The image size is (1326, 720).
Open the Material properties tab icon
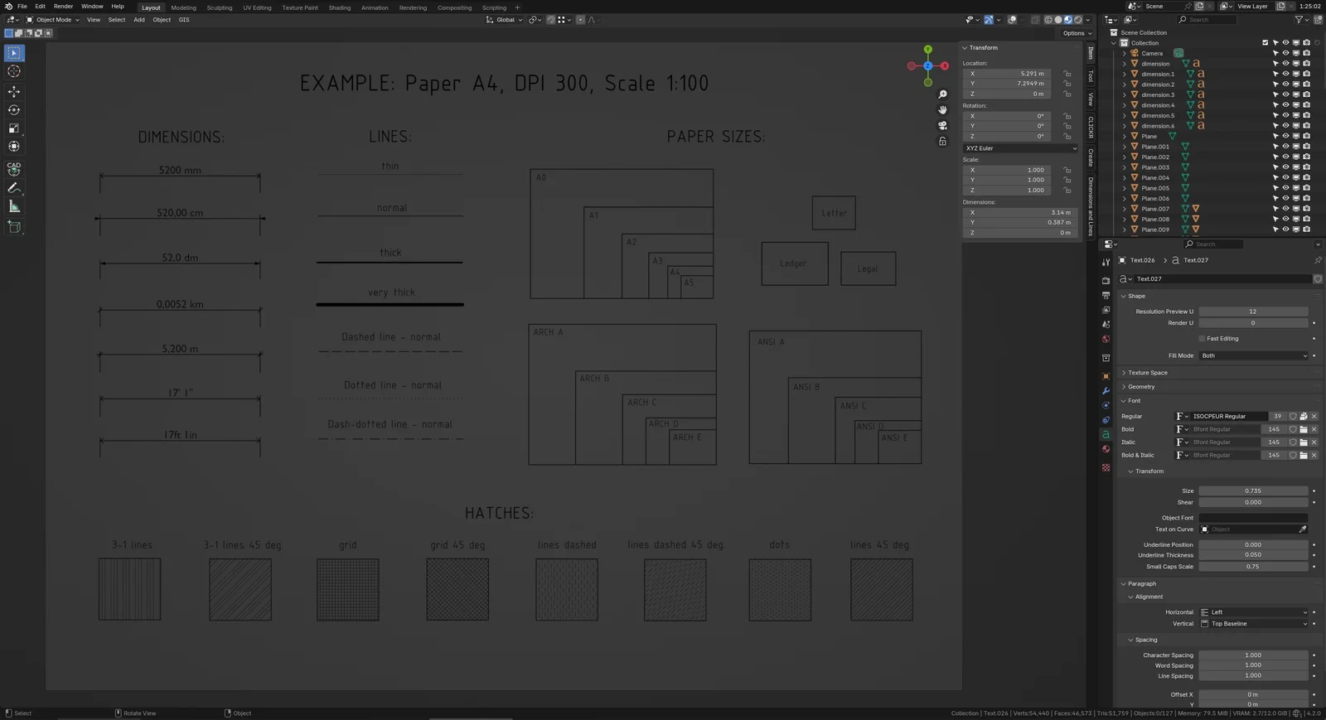[1106, 449]
